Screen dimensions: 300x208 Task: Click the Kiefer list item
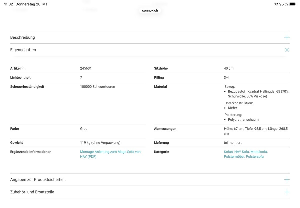(x=232, y=108)
